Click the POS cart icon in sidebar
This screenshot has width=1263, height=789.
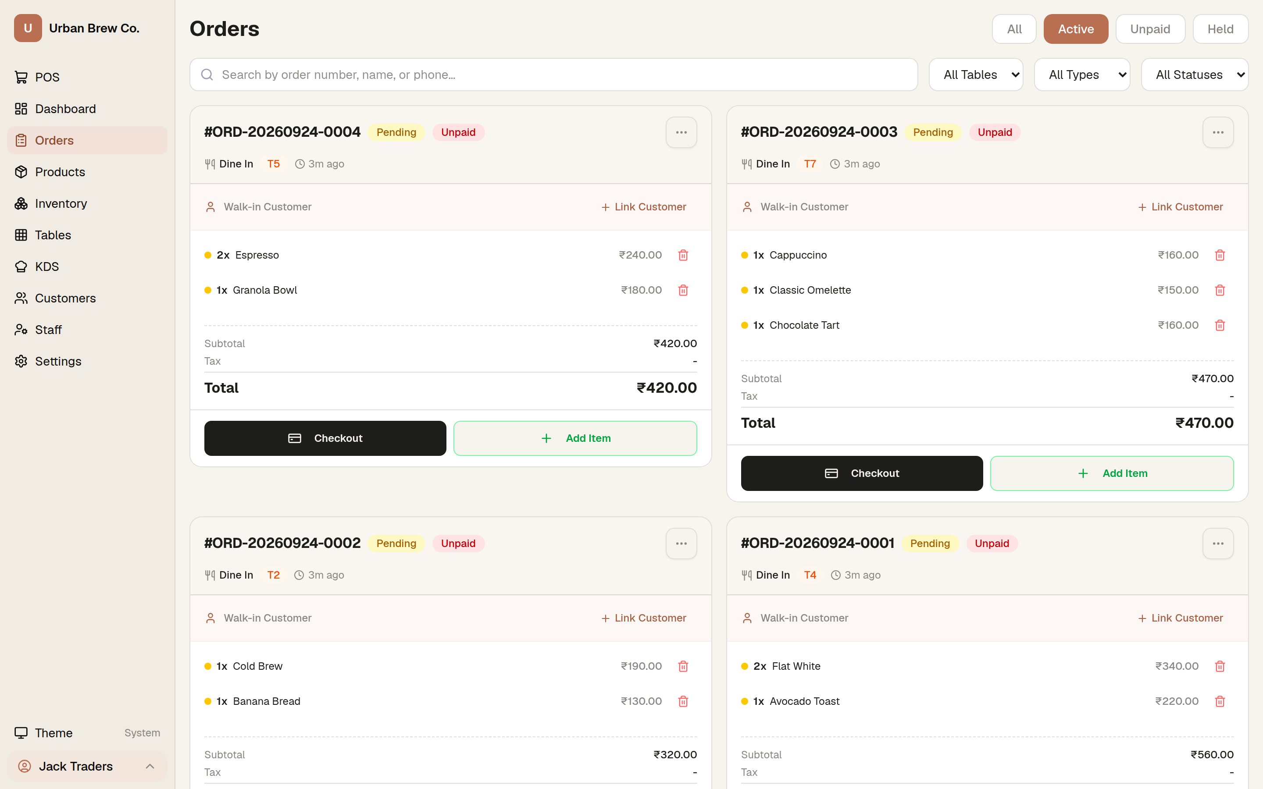pos(21,77)
